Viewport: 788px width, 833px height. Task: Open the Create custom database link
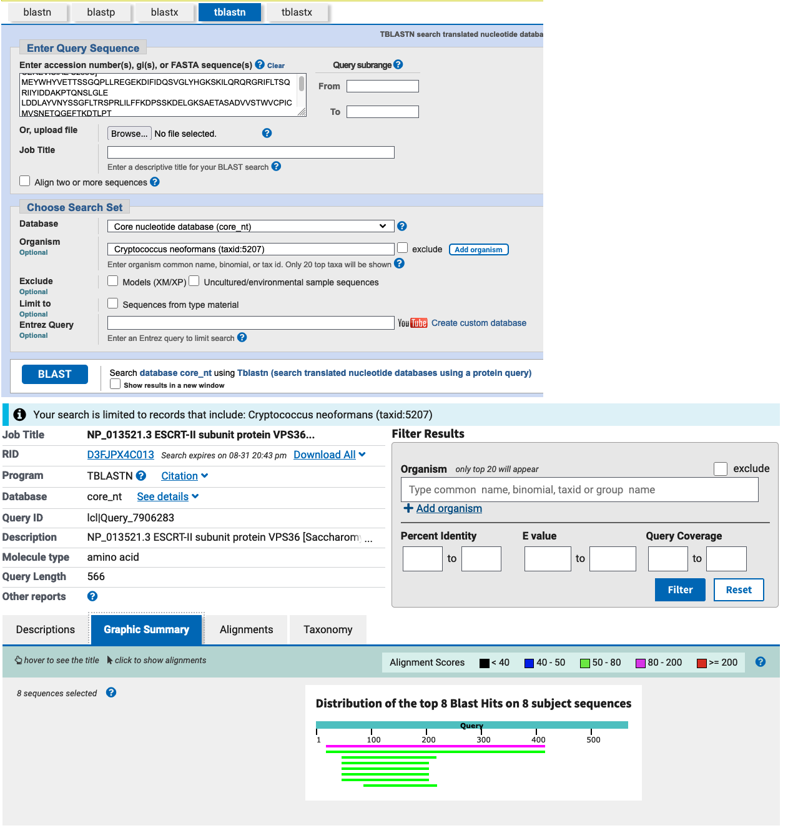[x=479, y=323]
